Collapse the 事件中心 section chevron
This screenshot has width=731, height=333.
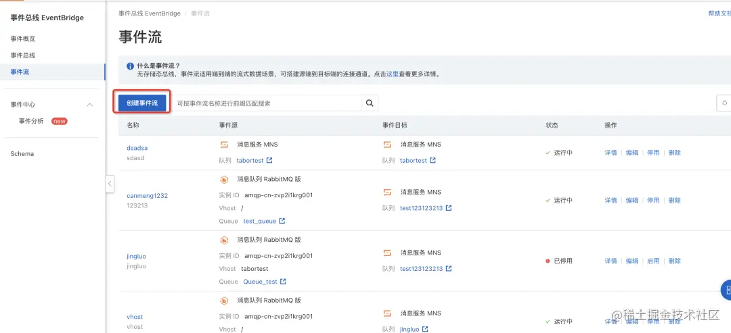(90, 105)
